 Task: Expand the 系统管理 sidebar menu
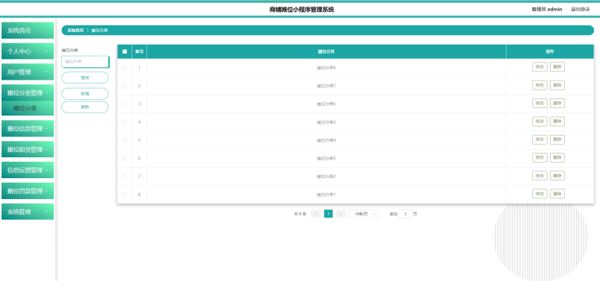pos(28,212)
